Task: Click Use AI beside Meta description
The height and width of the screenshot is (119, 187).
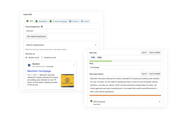Action: click(x=144, y=74)
